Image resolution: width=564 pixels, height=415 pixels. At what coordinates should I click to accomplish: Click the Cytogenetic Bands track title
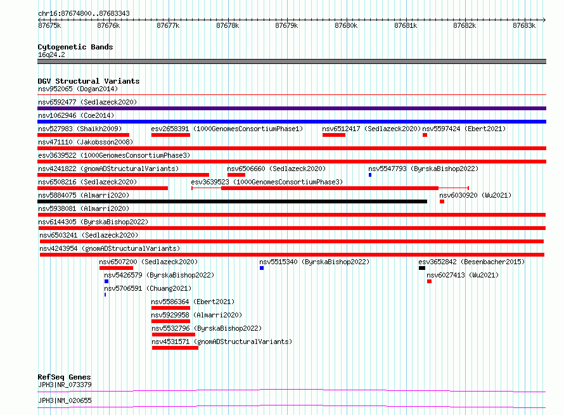pos(75,47)
